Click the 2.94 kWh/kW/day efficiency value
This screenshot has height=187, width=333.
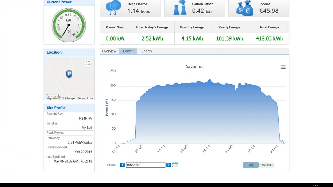click(x=80, y=143)
